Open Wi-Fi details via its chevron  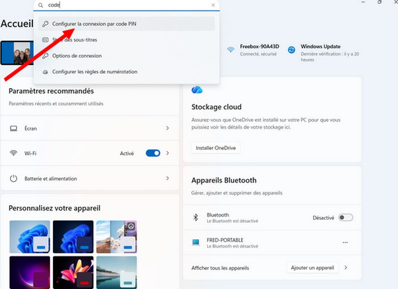pyautogui.click(x=167, y=153)
